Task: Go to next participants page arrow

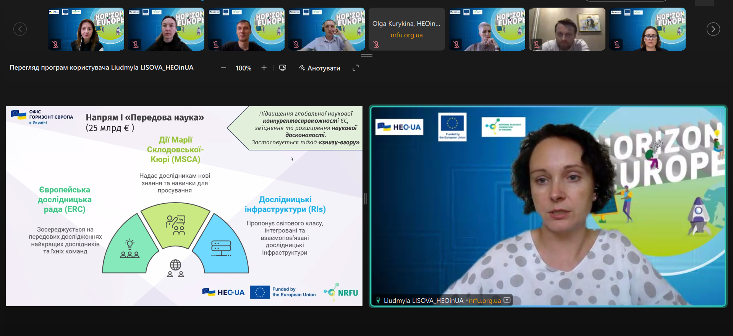Action: point(713,29)
